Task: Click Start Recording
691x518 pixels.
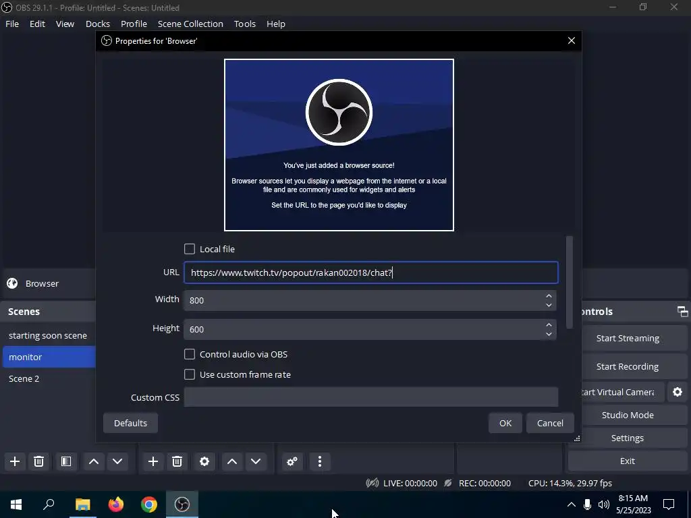Action: tap(628, 366)
